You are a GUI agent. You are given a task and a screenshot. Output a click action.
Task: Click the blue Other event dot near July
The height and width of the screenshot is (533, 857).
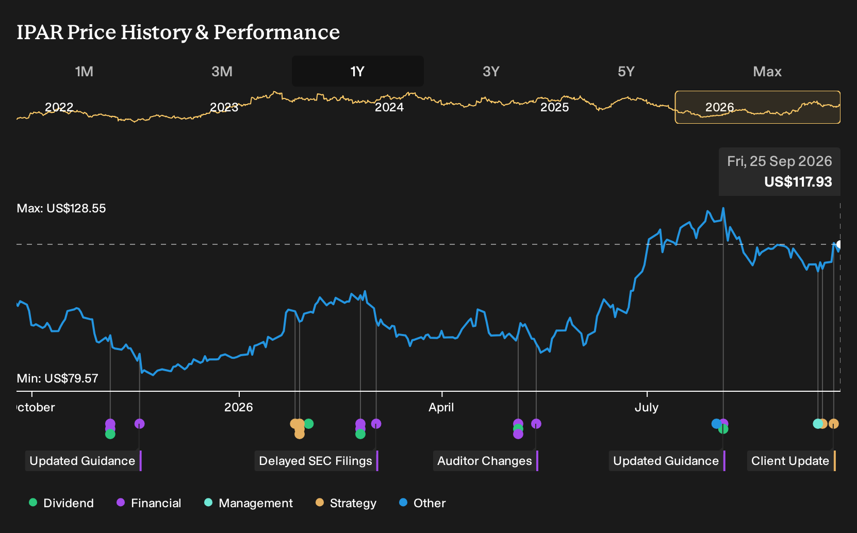[716, 424]
